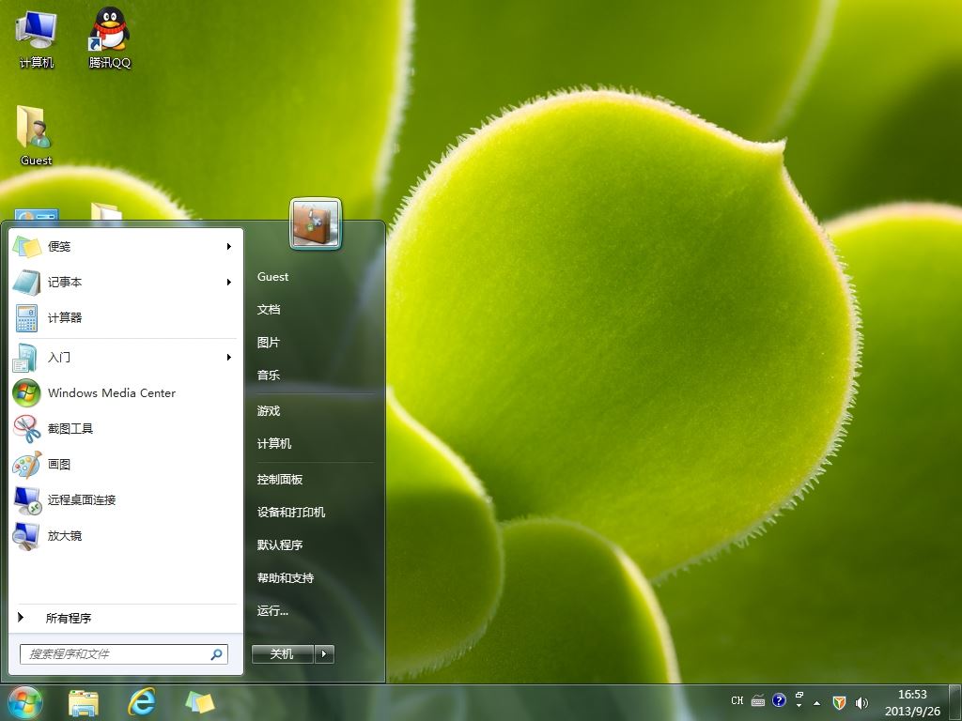Click the 记事本 notepad icon

(26, 282)
